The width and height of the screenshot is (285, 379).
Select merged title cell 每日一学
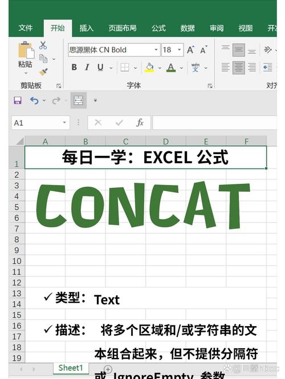[145, 158]
